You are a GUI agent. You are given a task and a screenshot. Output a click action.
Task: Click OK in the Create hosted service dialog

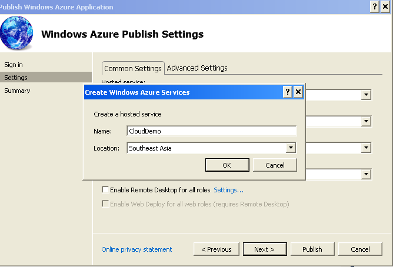[x=227, y=165]
